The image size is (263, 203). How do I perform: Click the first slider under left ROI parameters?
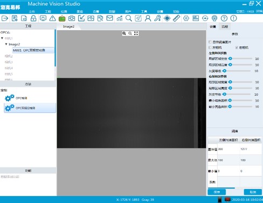click(240, 59)
